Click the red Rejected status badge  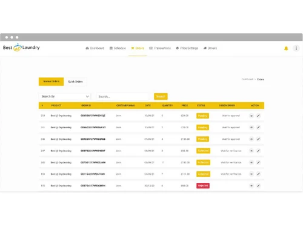[x=203, y=186]
